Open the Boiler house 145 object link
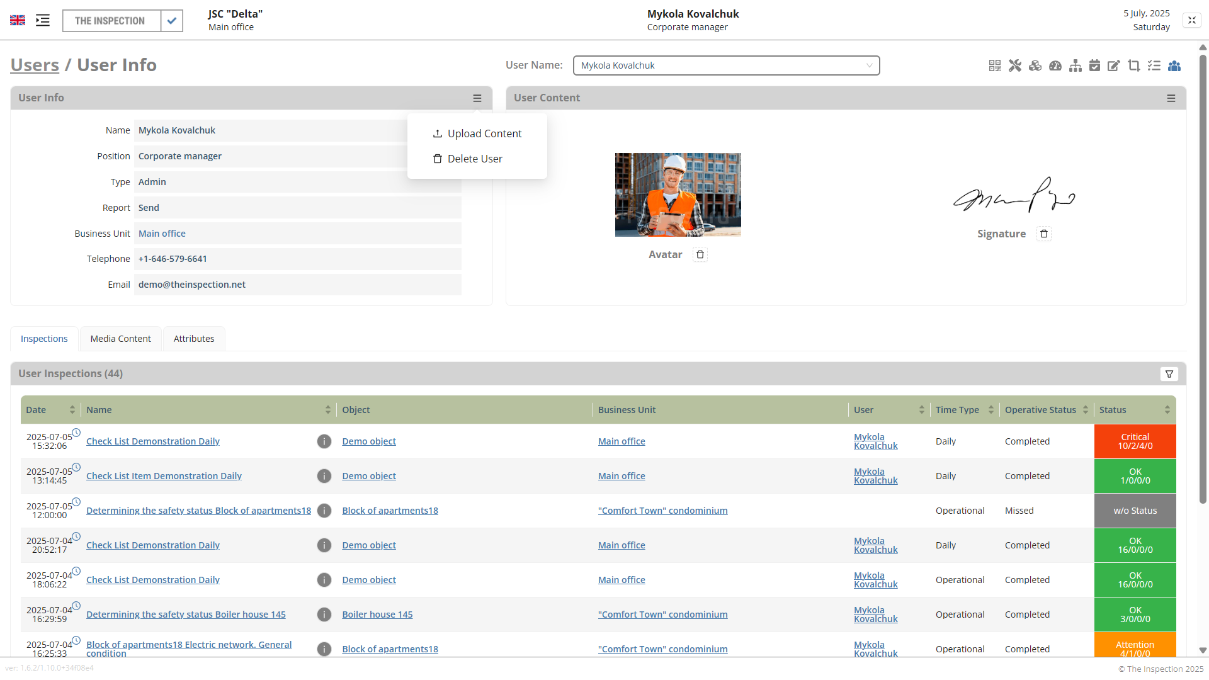The height and width of the screenshot is (680, 1209). coord(377,615)
